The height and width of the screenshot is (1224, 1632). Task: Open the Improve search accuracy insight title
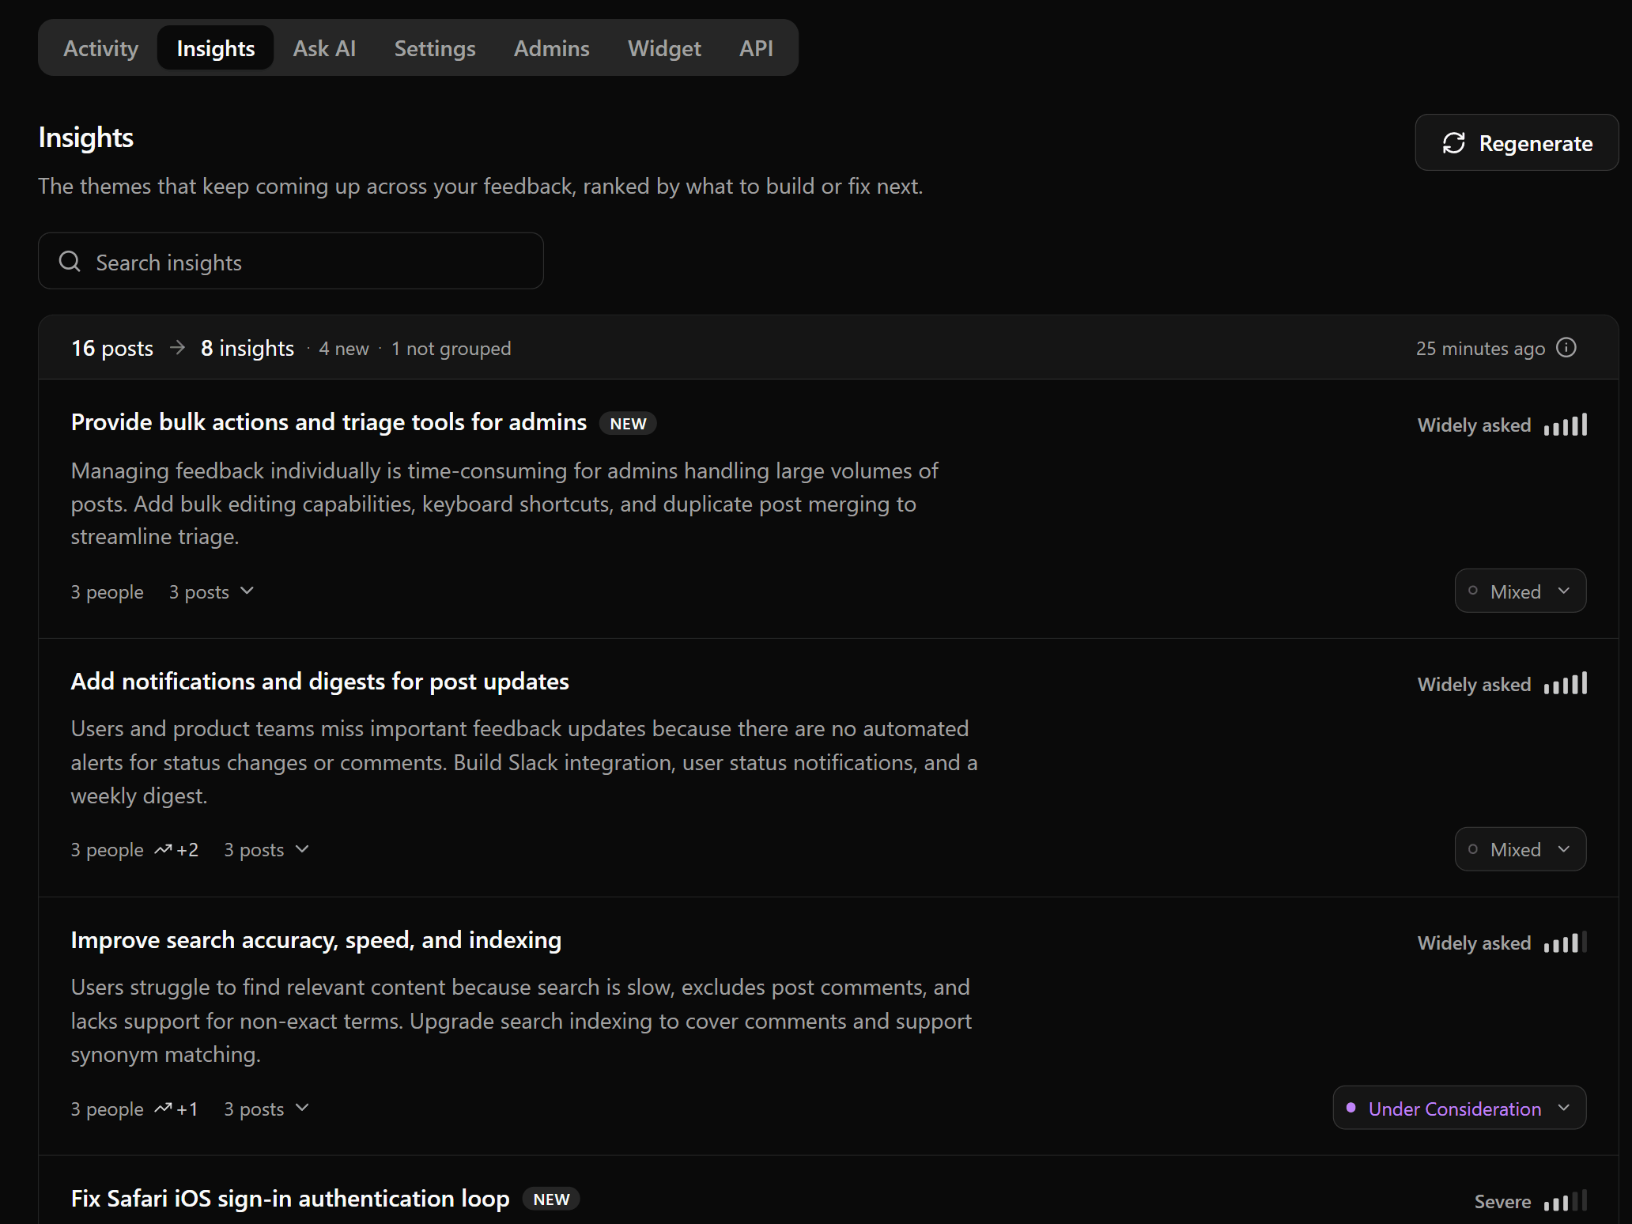click(316, 940)
